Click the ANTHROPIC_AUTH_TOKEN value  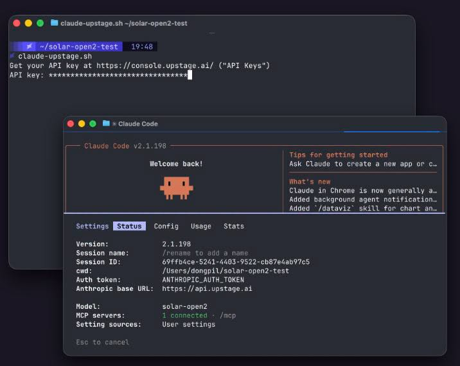pyautogui.click(x=203, y=280)
